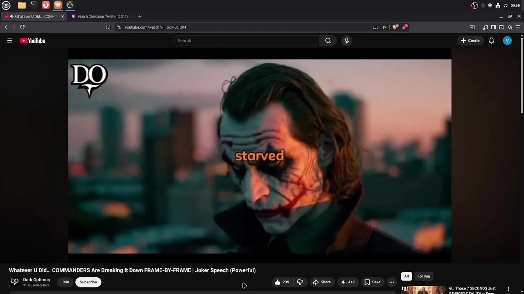The width and height of the screenshot is (524, 294).
Task: Click the video title text
Action: click(132, 270)
